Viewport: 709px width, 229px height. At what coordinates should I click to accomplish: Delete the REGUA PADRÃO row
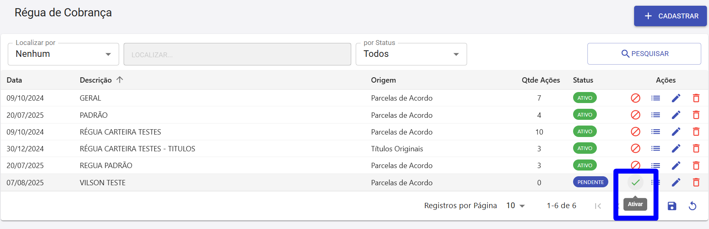click(696, 165)
